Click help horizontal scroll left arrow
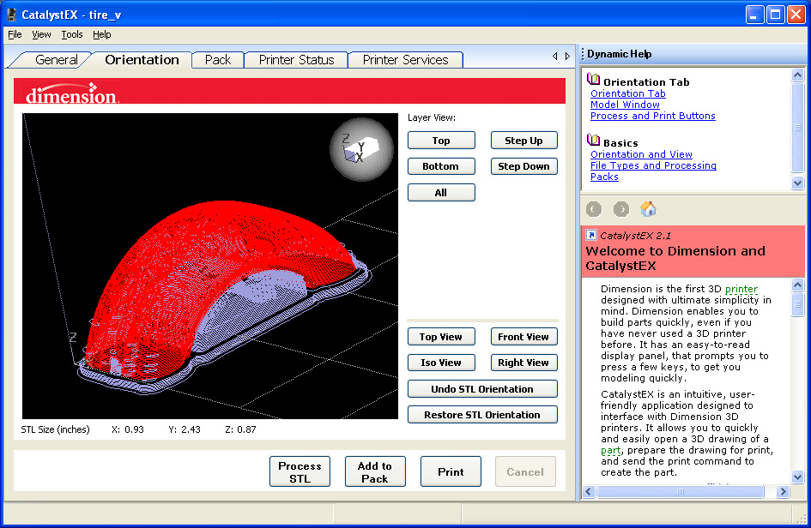The width and height of the screenshot is (811, 528). pyautogui.click(x=589, y=491)
